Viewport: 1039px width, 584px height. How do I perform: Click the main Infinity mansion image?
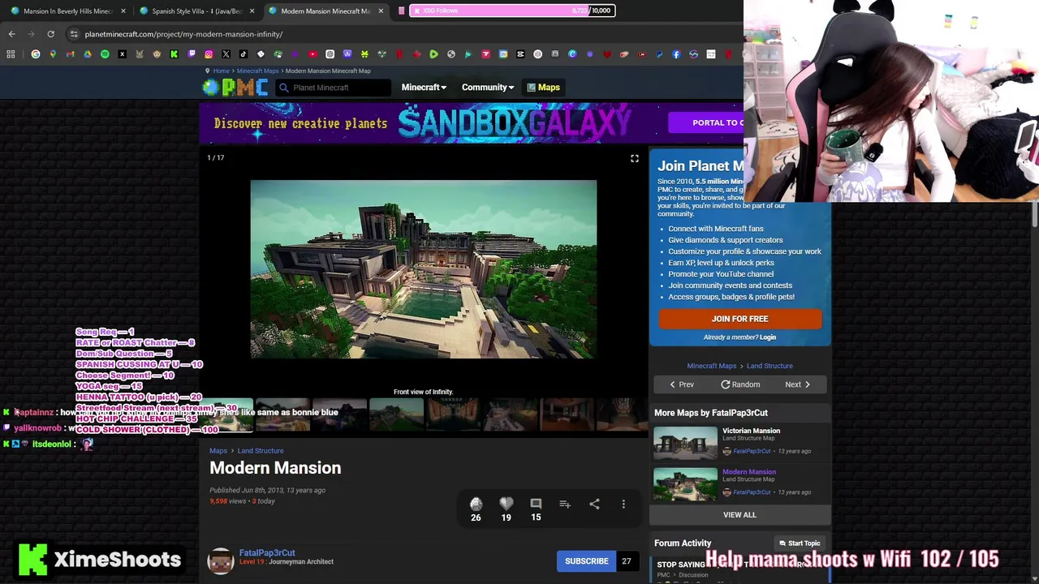click(x=424, y=269)
